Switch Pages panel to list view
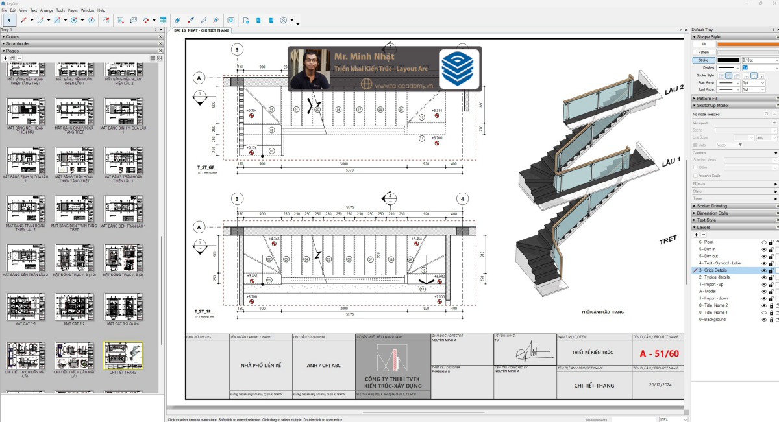 tap(153, 58)
